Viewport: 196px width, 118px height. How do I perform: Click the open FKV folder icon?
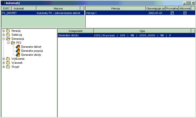(13, 43)
